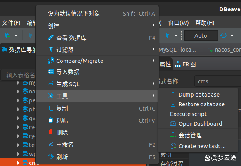This screenshot has width=241, height=166.
Task: Open the nacos_con editor tab
Action: [224, 50]
